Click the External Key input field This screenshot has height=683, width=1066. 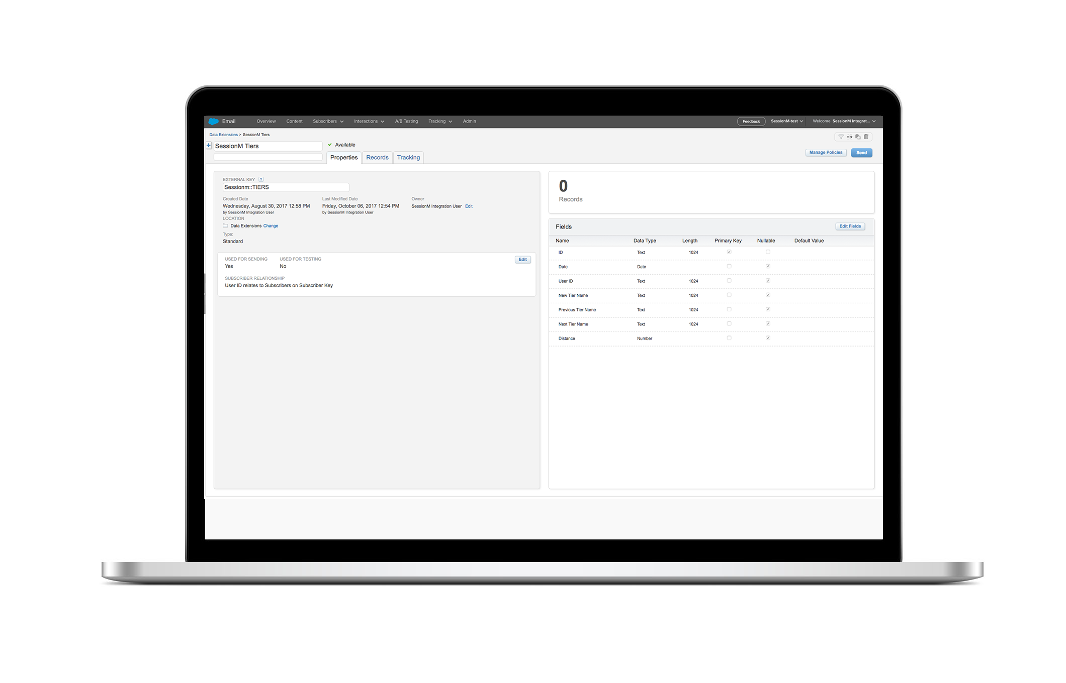click(286, 187)
